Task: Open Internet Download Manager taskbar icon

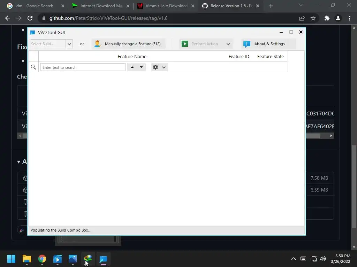Action: click(88, 259)
